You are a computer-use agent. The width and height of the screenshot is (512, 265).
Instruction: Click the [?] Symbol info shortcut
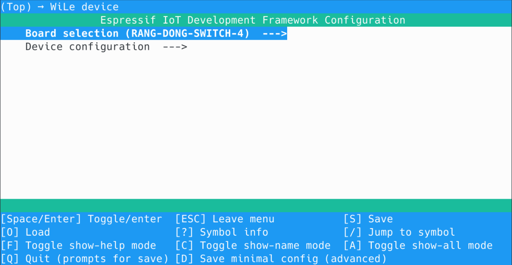click(x=222, y=232)
